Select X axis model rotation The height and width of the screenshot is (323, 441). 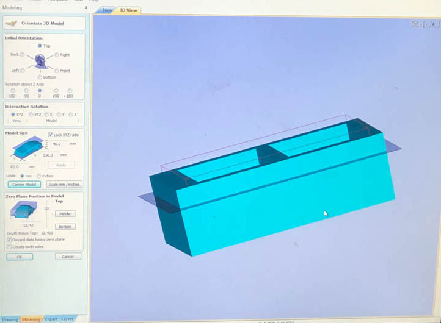tap(46, 115)
